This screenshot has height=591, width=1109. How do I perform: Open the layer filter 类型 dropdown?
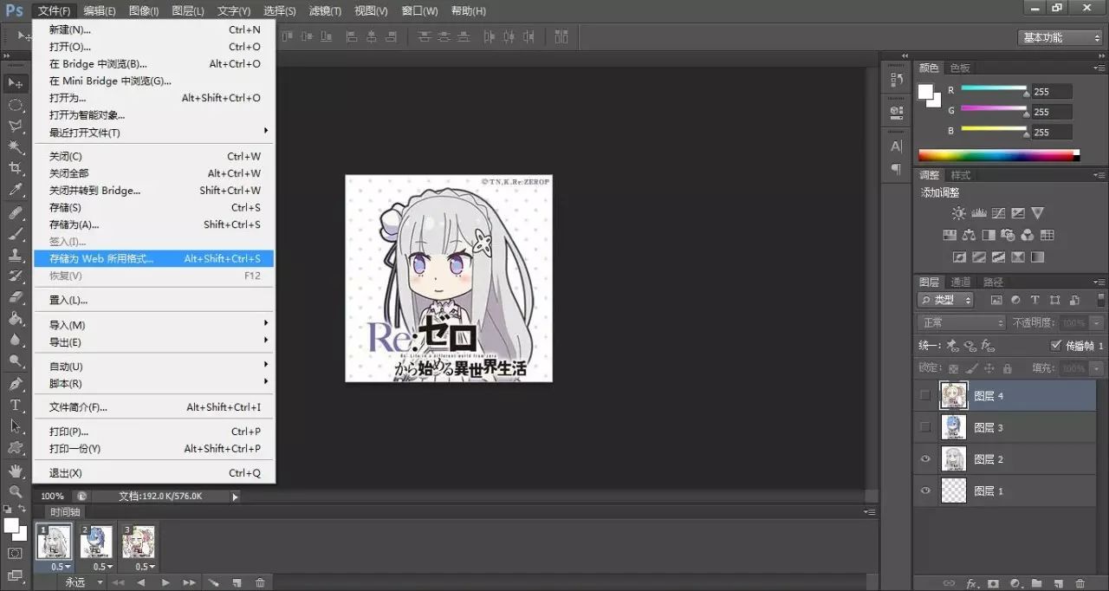945,300
